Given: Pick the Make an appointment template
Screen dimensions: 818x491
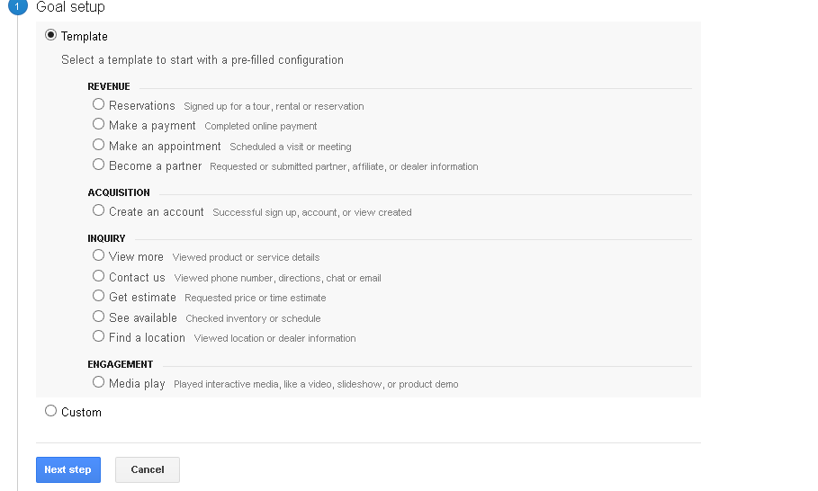Looking at the screenshot, I should point(99,145).
